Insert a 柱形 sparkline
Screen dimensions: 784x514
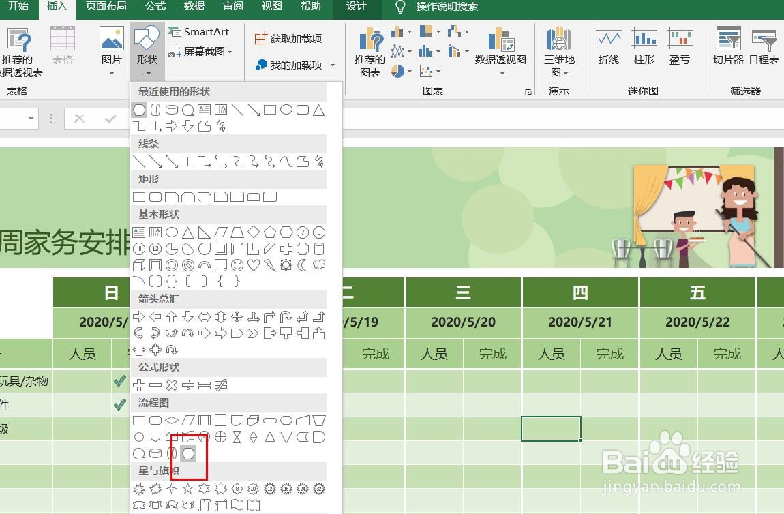tap(644, 46)
